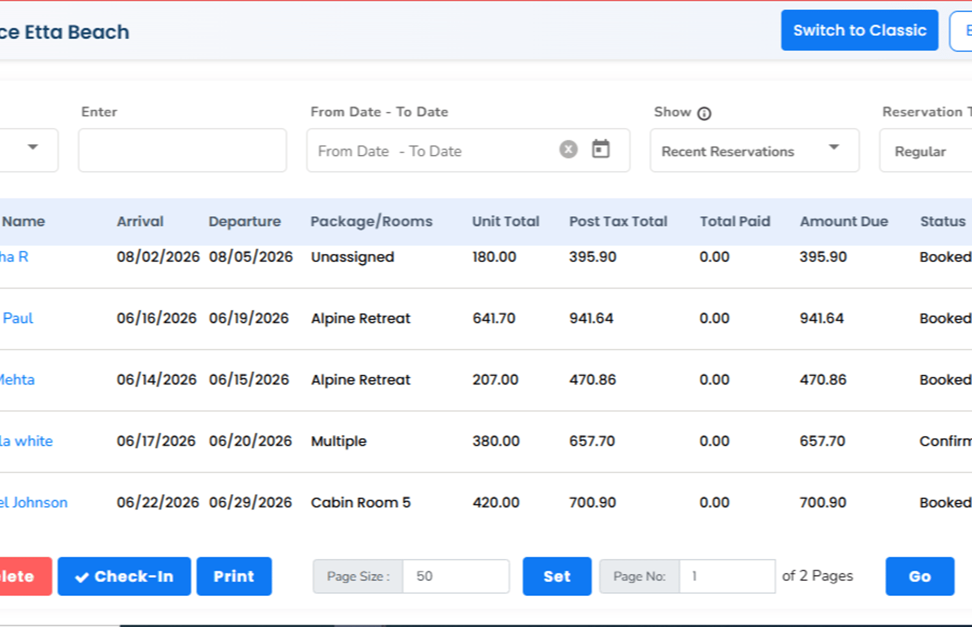Click the Print button
Viewport: 972px width, 627px height.
pos(234,576)
